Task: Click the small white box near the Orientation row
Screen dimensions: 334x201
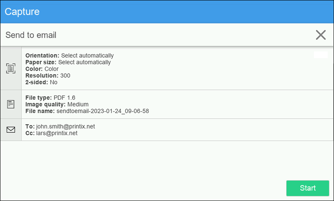Action: pos(321,55)
